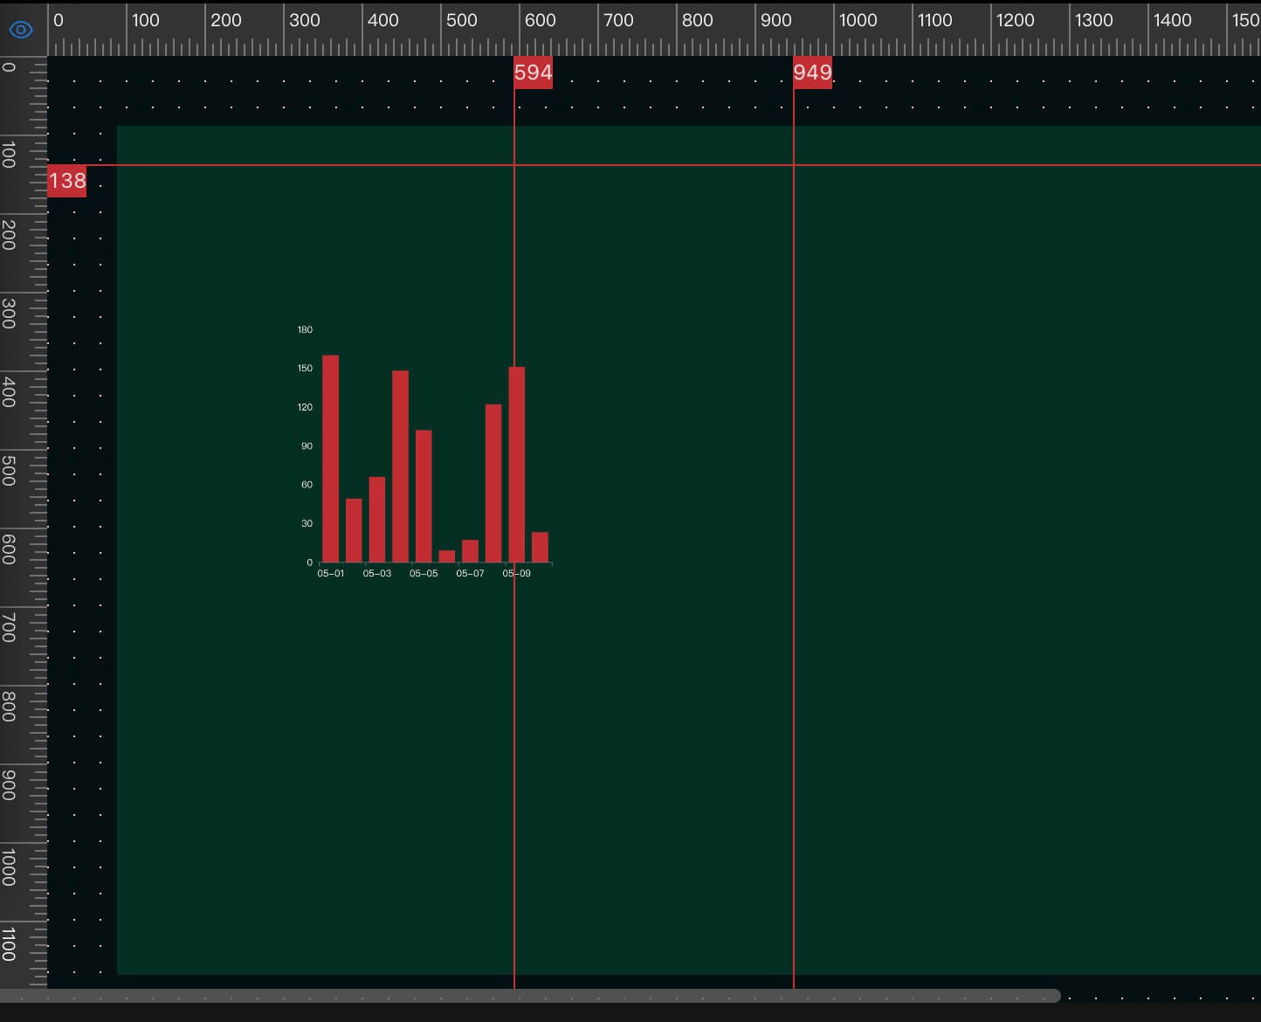Click the y-axis label 120
Image resolution: width=1261 pixels, height=1022 pixels.
(x=305, y=408)
